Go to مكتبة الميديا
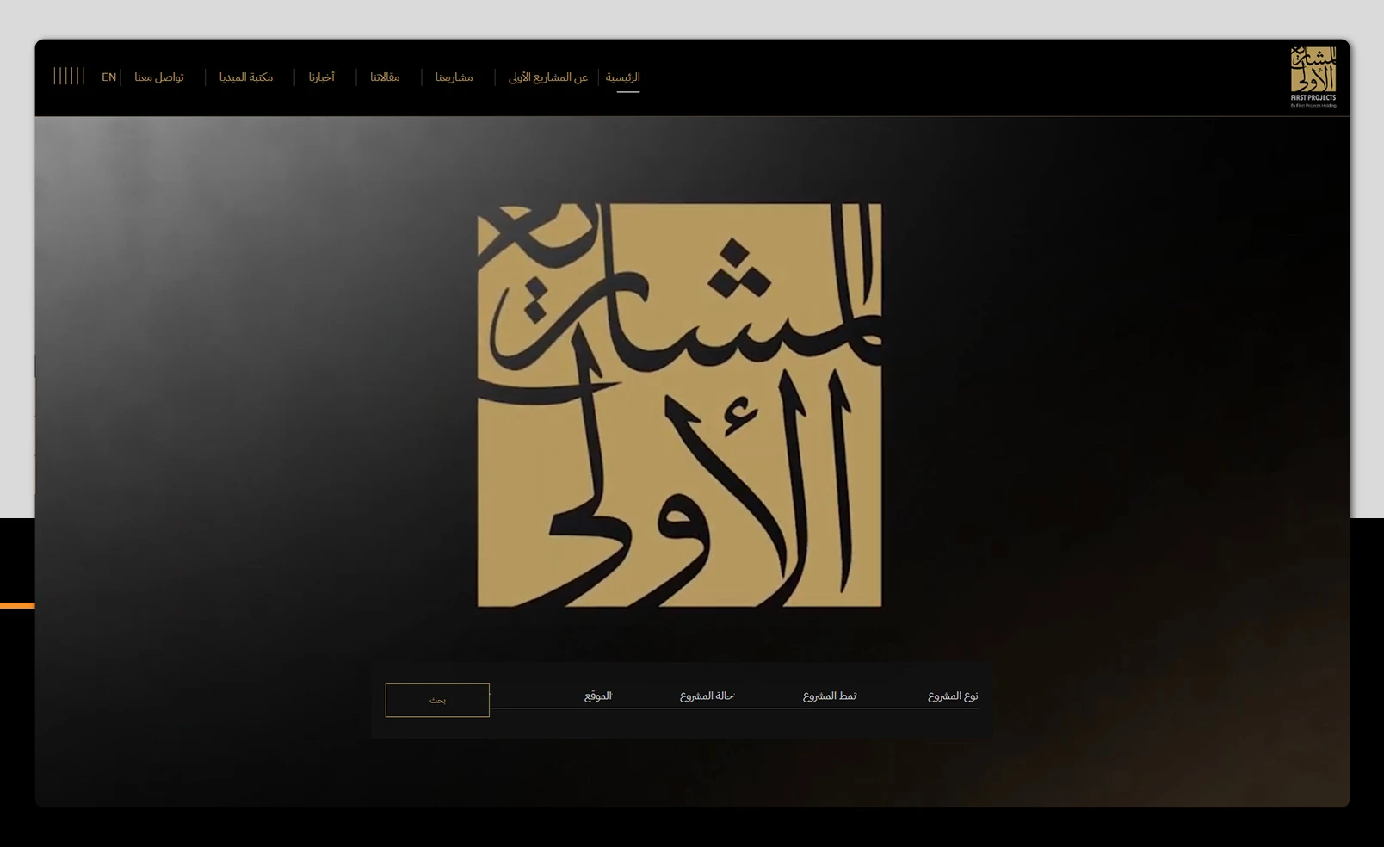Image resolution: width=1384 pixels, height=847 pixels. point(246,77)
